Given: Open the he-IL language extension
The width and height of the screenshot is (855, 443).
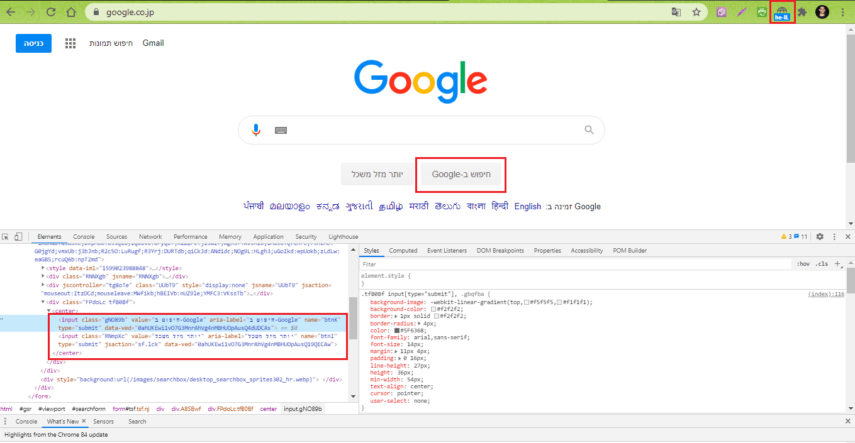Looking at the screenshot, I should [x=782, y=11].
